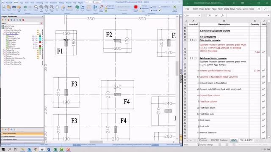
Task: Click the teal color swatch of Excavation
Action: [40, 36]
